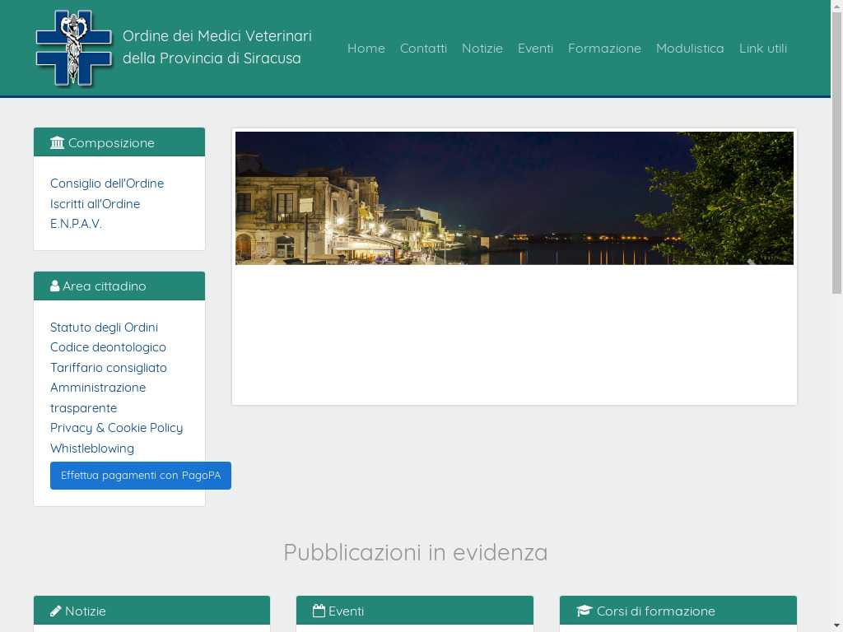Click the vertical scrollbar thumb
Viewport: 843px width, 632px height.
[836, 152]
